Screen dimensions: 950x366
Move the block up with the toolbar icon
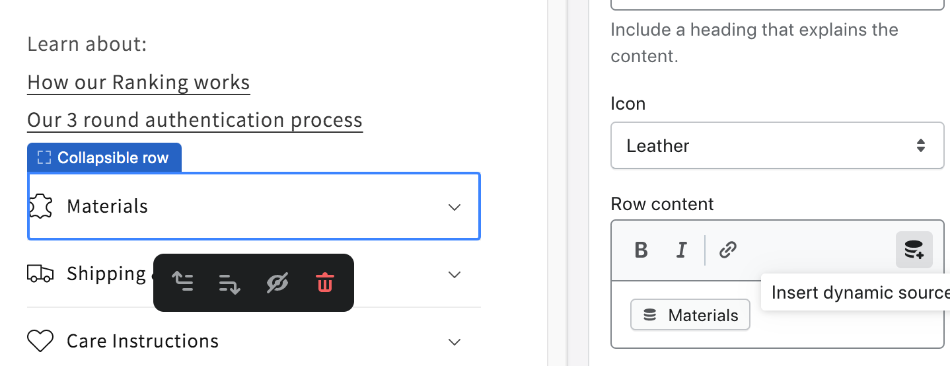click(182, 283)
